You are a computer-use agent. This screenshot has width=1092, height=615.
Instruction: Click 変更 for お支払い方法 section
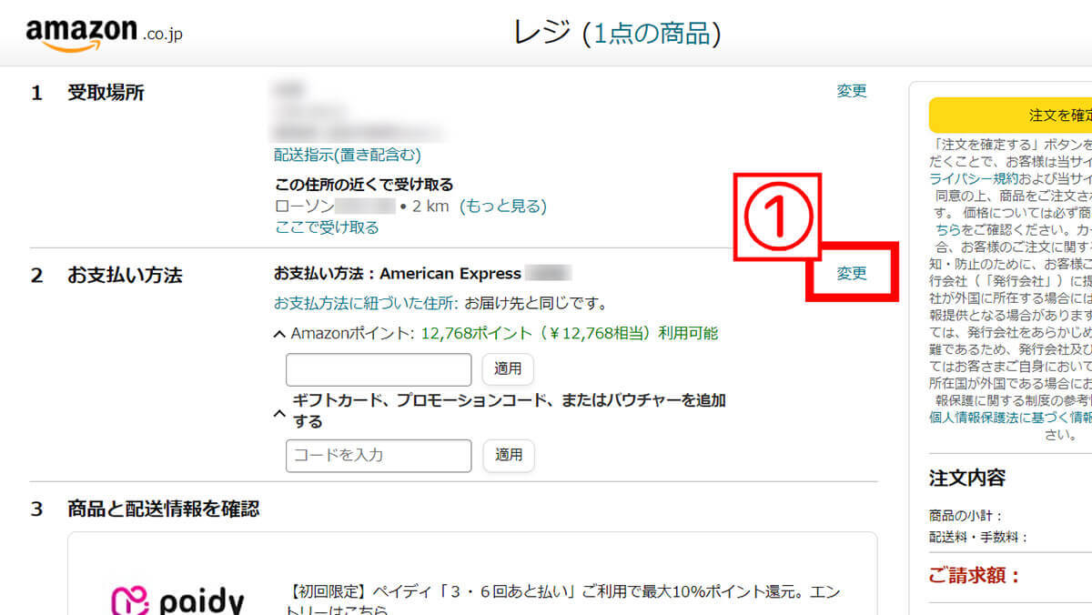pyautogui.click(x=852, y=274)
